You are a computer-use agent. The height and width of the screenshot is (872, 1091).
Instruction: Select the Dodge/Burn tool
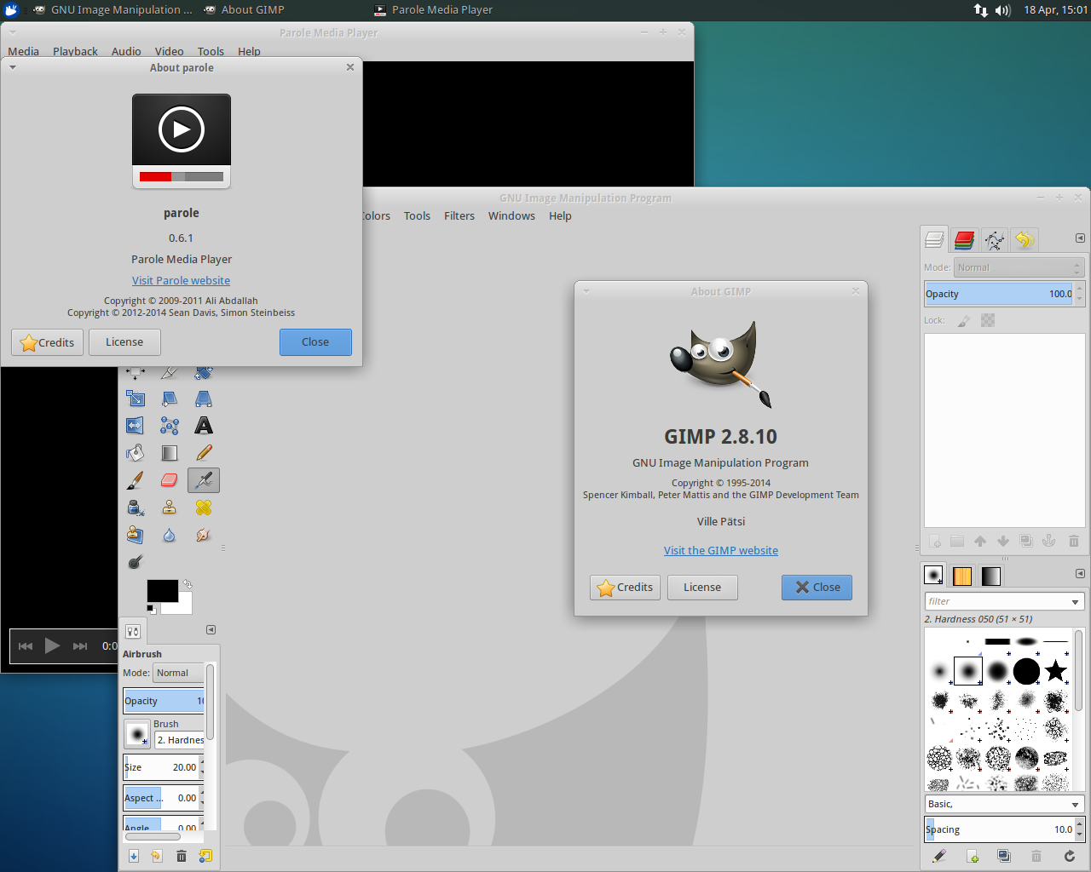(136, 562)
